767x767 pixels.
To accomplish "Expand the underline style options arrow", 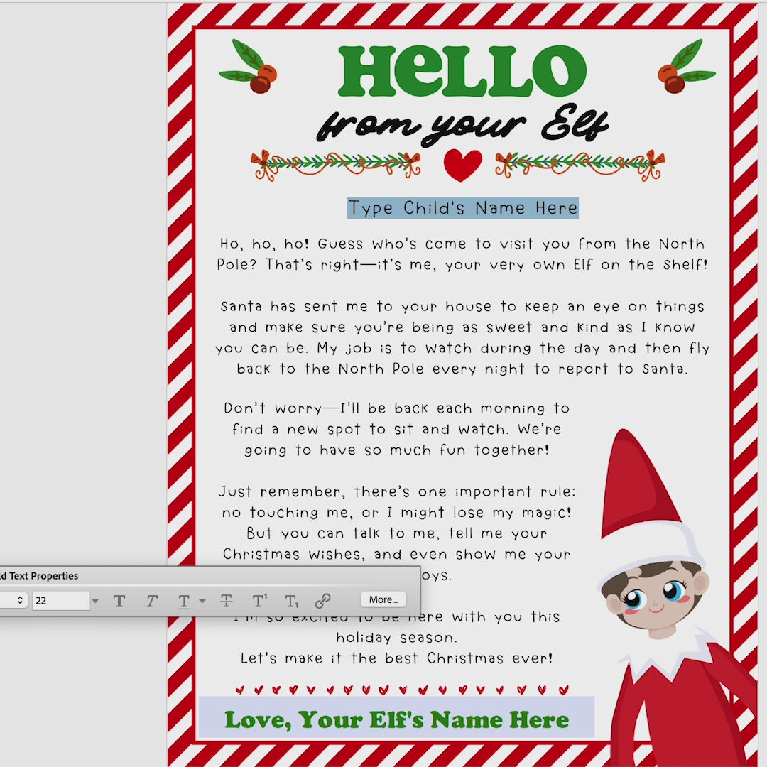I will [202, 601].
